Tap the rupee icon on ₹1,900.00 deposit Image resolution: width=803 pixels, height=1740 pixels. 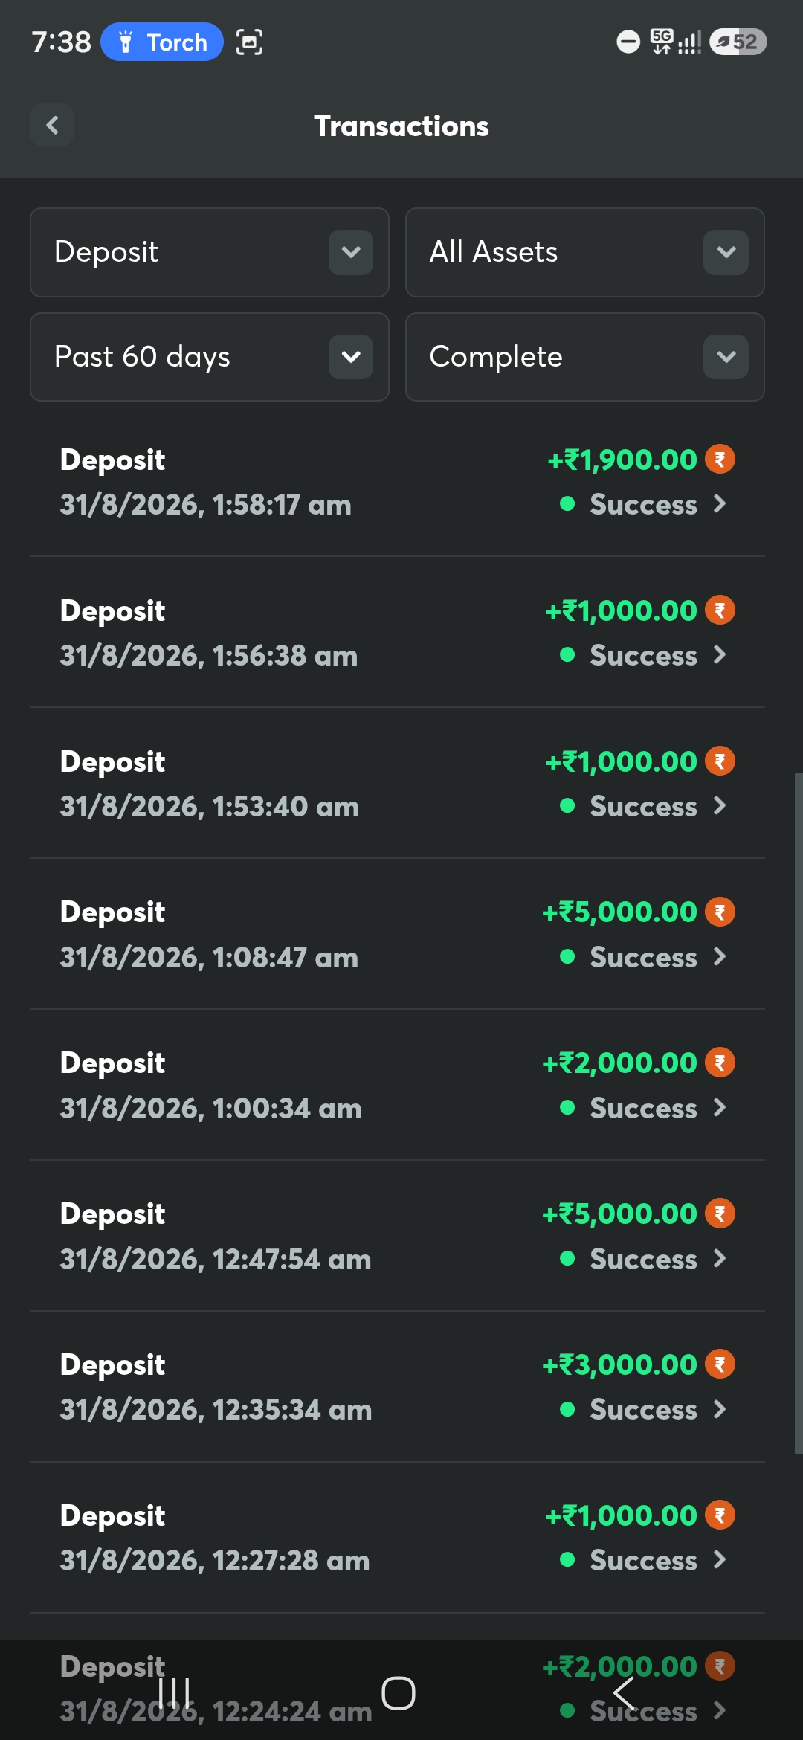(720, 459)
